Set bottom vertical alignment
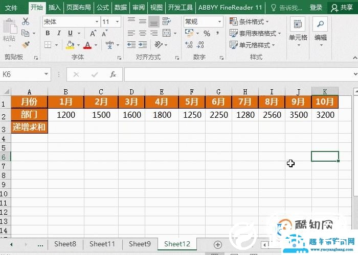 154,22
